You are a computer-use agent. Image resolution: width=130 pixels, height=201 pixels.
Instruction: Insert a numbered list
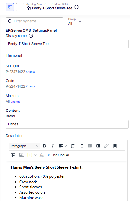(x=73, y=146)
